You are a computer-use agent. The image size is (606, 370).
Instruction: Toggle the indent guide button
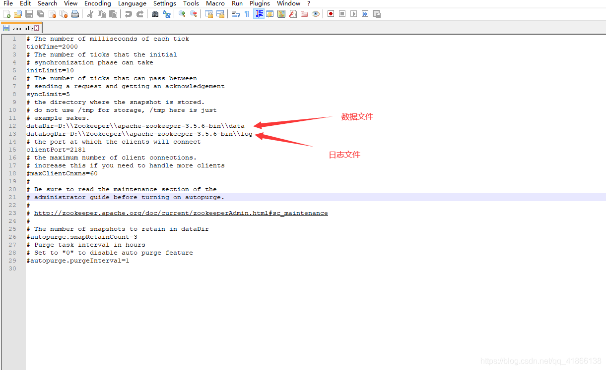tap(259, 14)
